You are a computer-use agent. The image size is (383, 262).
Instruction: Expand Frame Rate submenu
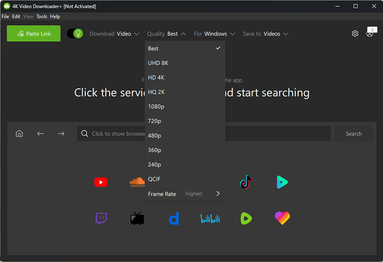pyautogui.click(x=185, y=194)
